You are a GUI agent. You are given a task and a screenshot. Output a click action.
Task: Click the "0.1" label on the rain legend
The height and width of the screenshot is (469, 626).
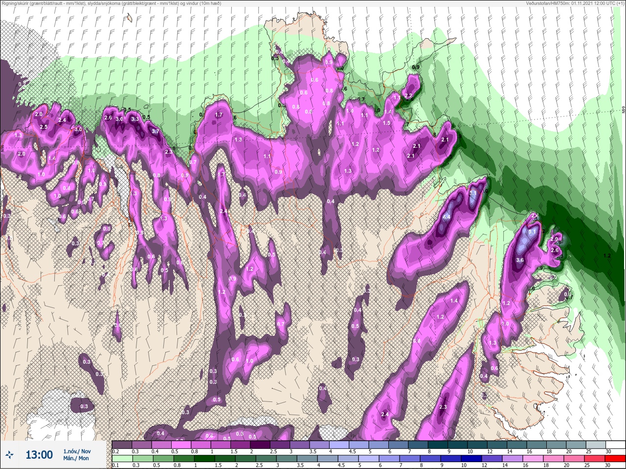pos(116,466)
